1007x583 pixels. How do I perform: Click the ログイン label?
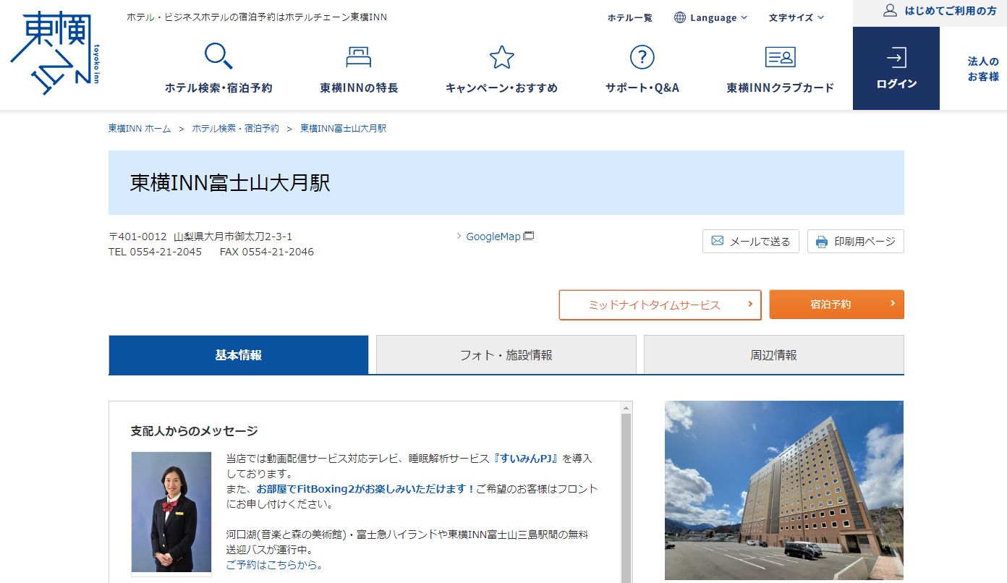pos(896,84)
